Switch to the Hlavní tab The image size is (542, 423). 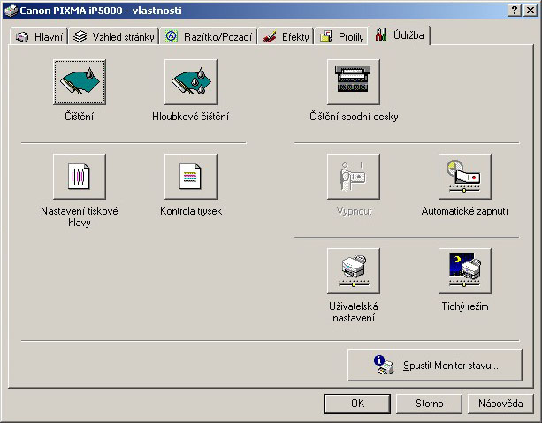[40, 37]
